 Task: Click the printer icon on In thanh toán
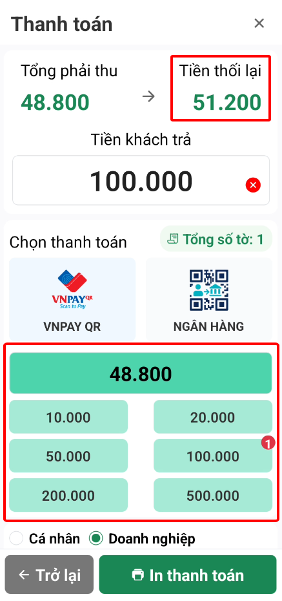click(137, 575)
